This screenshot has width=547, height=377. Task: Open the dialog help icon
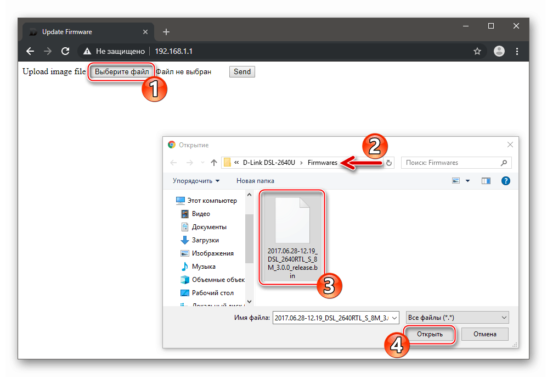[x=505, y=181]
